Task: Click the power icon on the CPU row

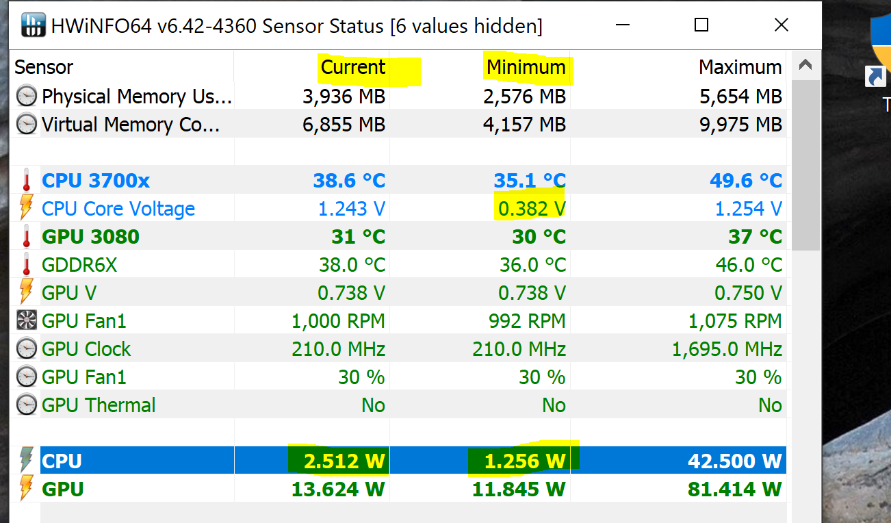Action: pyautogui.click(x=26, y=461)
